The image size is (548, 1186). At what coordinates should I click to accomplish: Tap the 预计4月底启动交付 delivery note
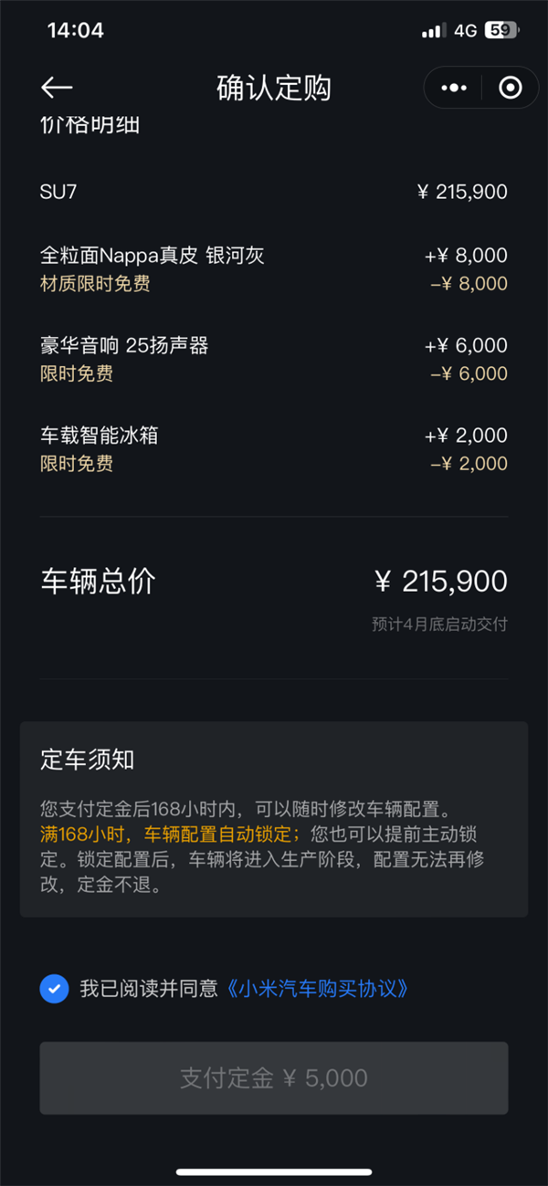click(x=439, y=624)
